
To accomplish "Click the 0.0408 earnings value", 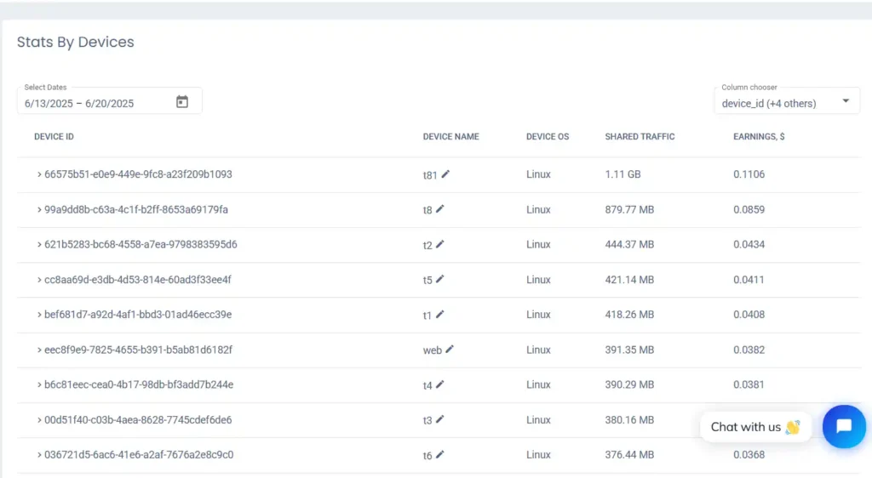I will (x=749, y=314).
